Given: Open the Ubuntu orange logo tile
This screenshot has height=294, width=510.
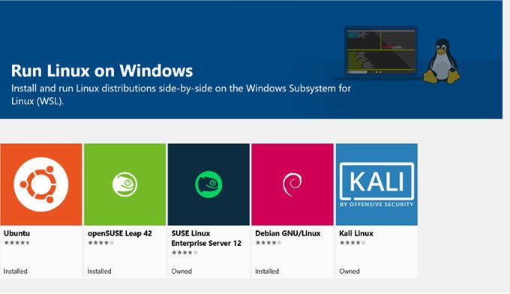Looking at the screenshot, I should pos(41,184).
